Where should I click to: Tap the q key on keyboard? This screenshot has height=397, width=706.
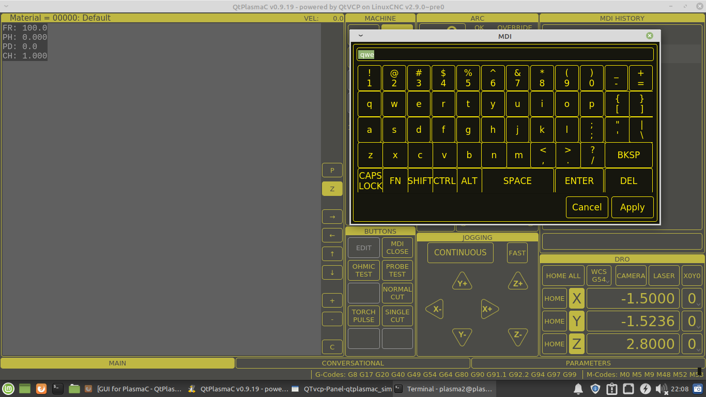[370, 104]
